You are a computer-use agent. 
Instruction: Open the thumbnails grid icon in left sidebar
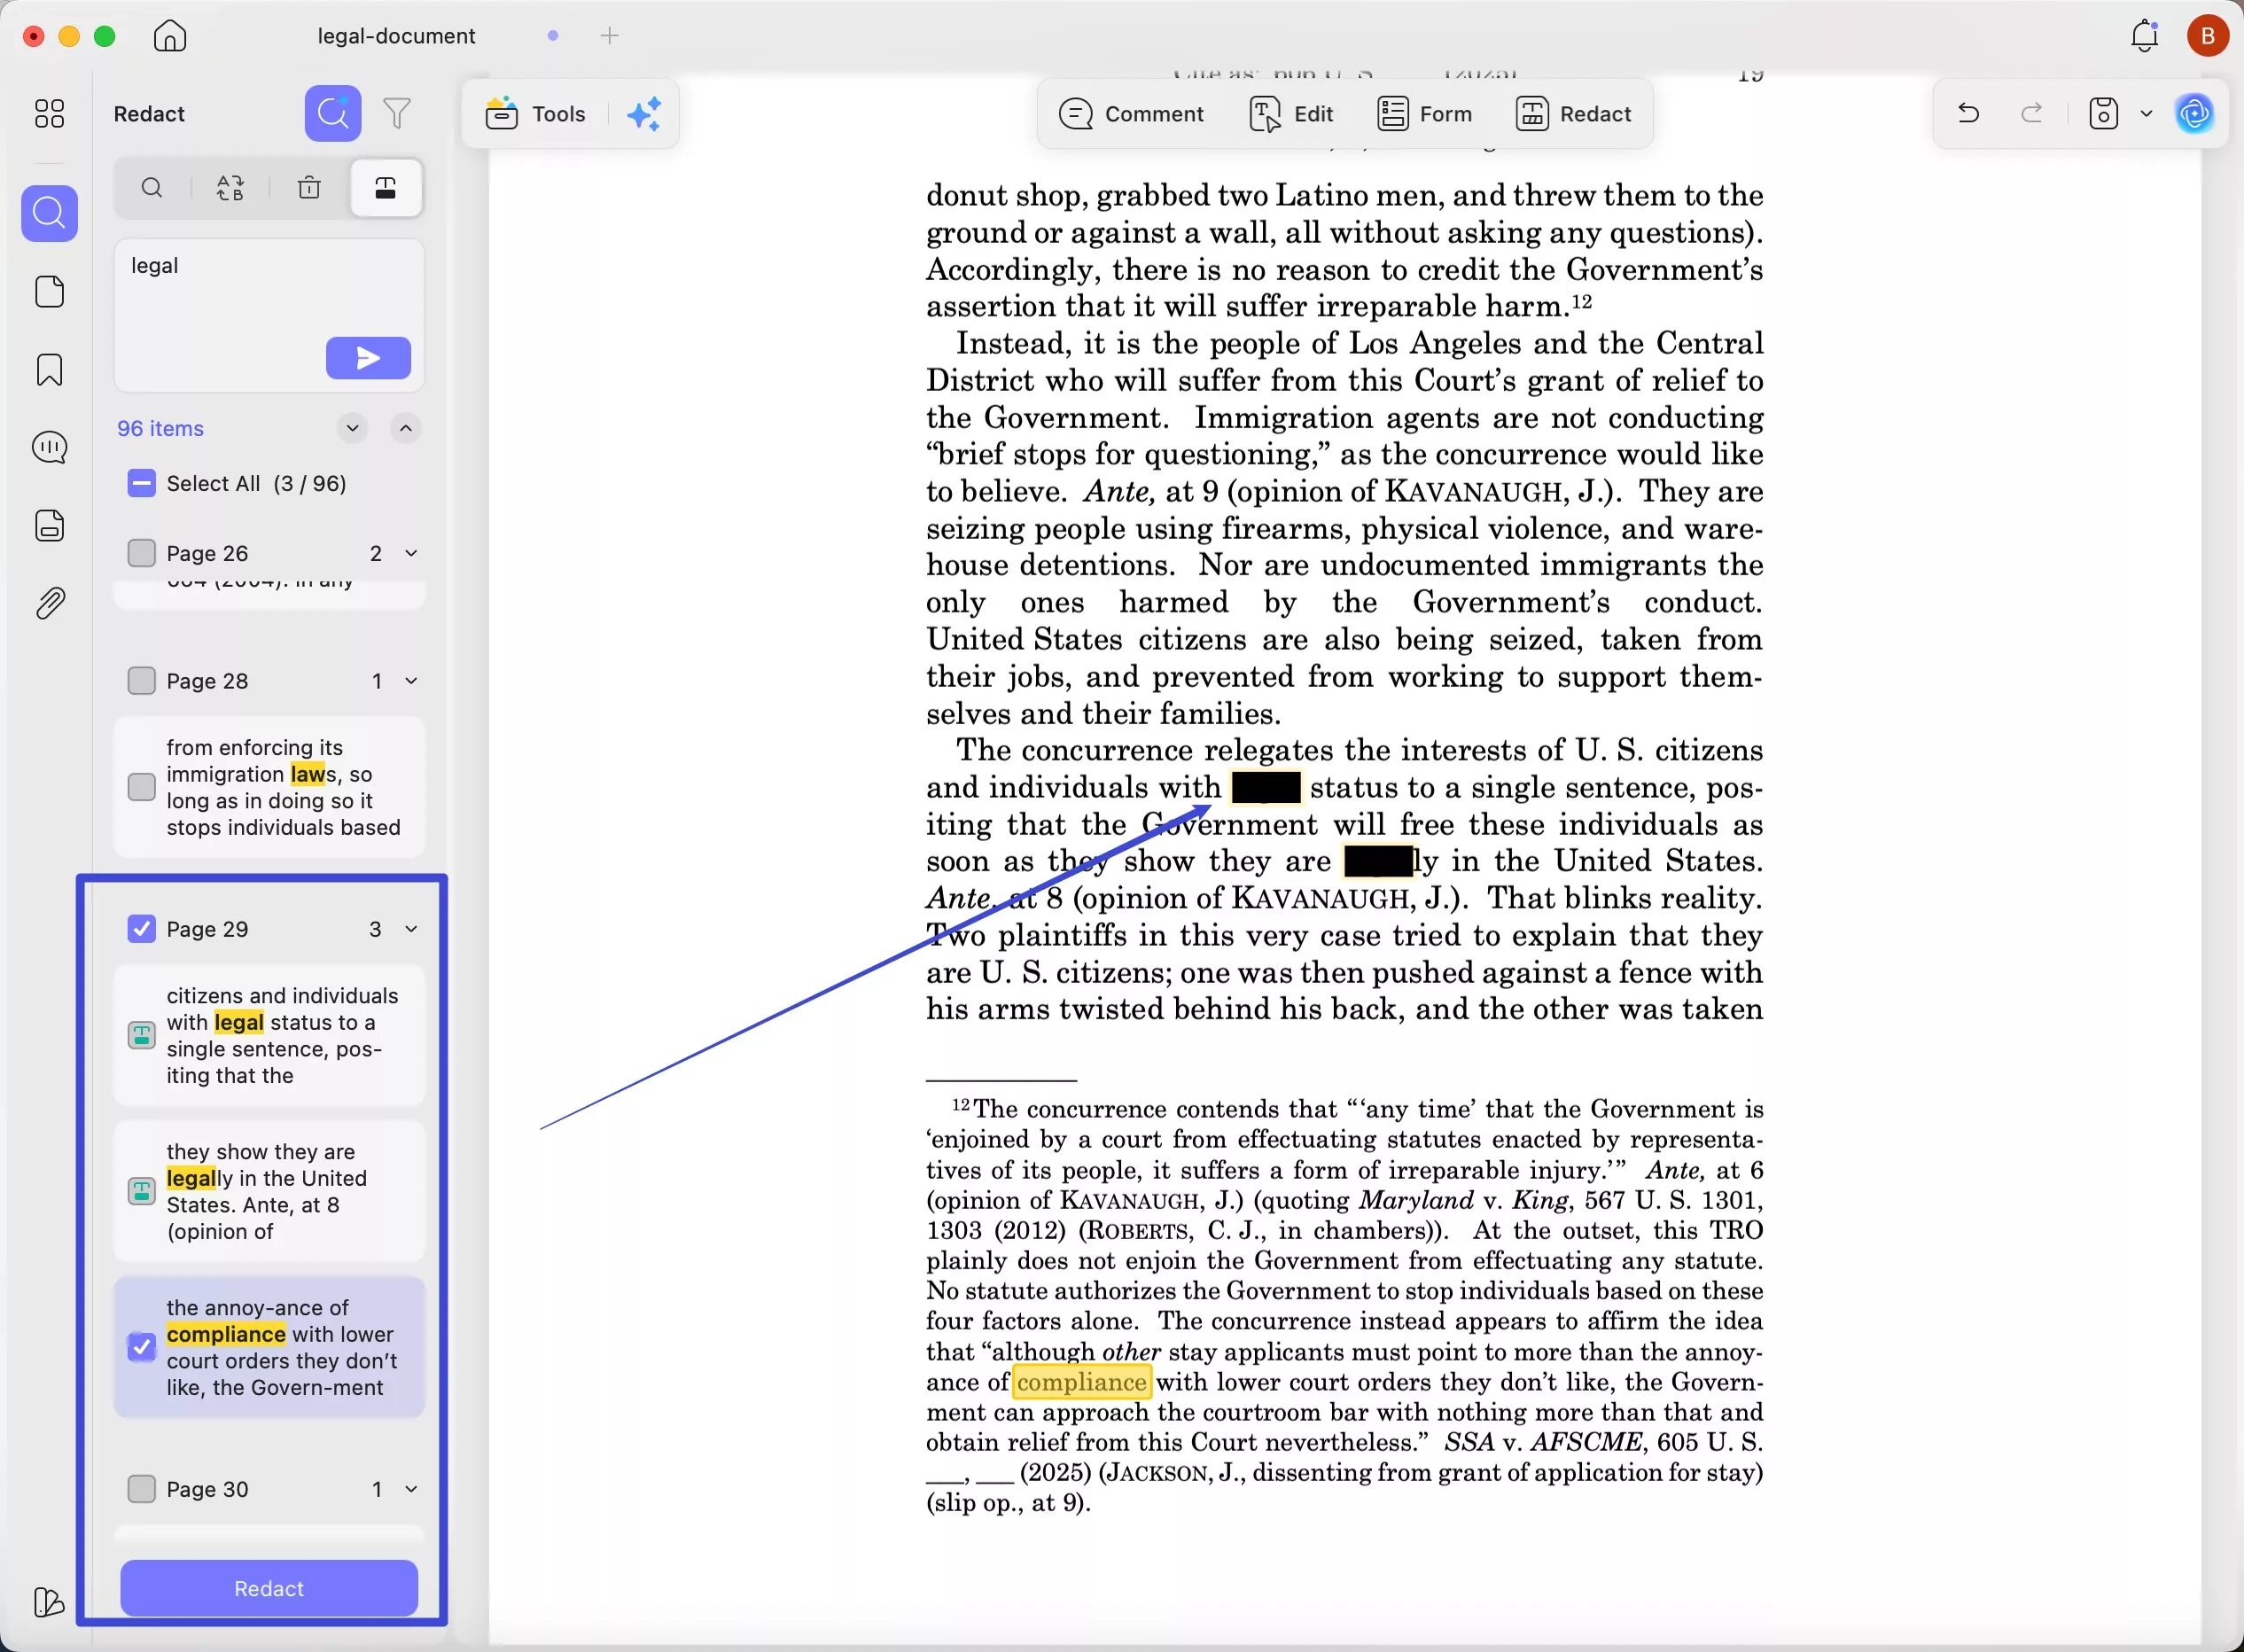[x=49, y=113]
